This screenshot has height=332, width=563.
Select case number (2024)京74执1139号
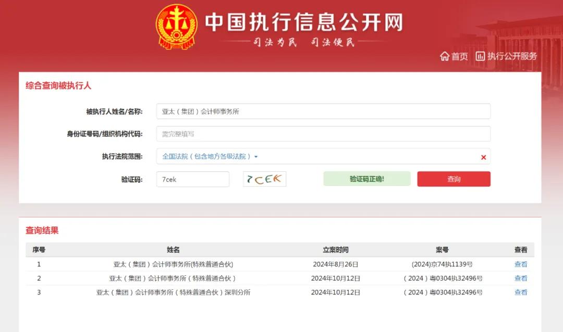(x=442, y=264)
